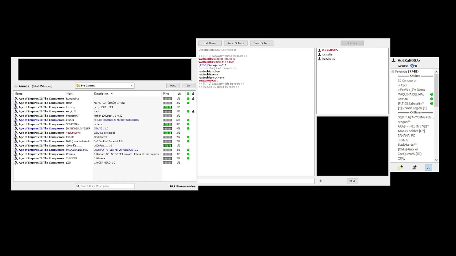
Task: Click the game icon in SEBASTIAN's row
Action: 16,124
